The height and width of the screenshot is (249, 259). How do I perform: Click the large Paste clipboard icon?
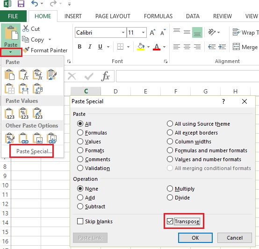point(11,33)
